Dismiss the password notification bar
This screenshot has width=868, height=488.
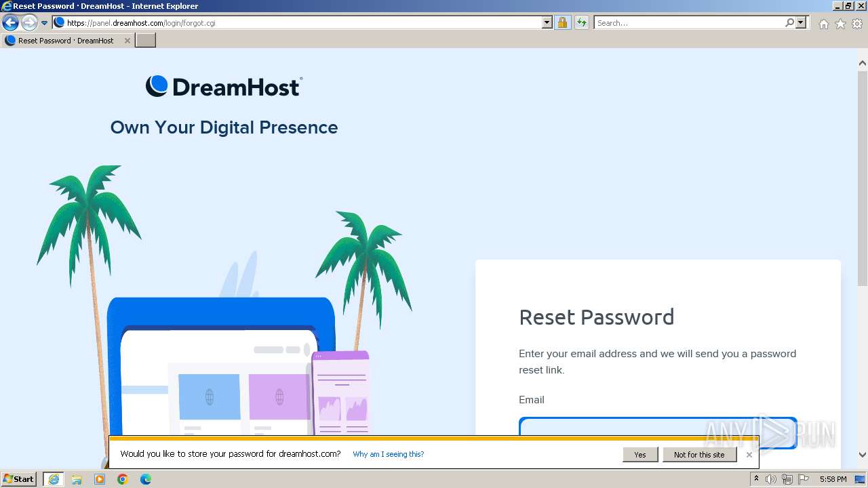click(x=749, y=455)
